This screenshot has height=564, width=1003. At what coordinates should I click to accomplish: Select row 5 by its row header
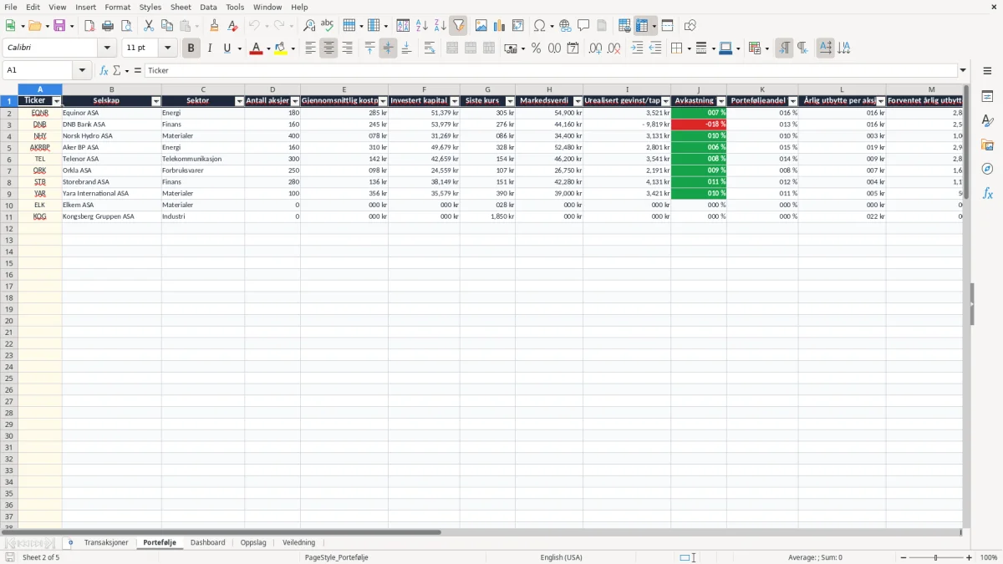(x=9, y=147)
